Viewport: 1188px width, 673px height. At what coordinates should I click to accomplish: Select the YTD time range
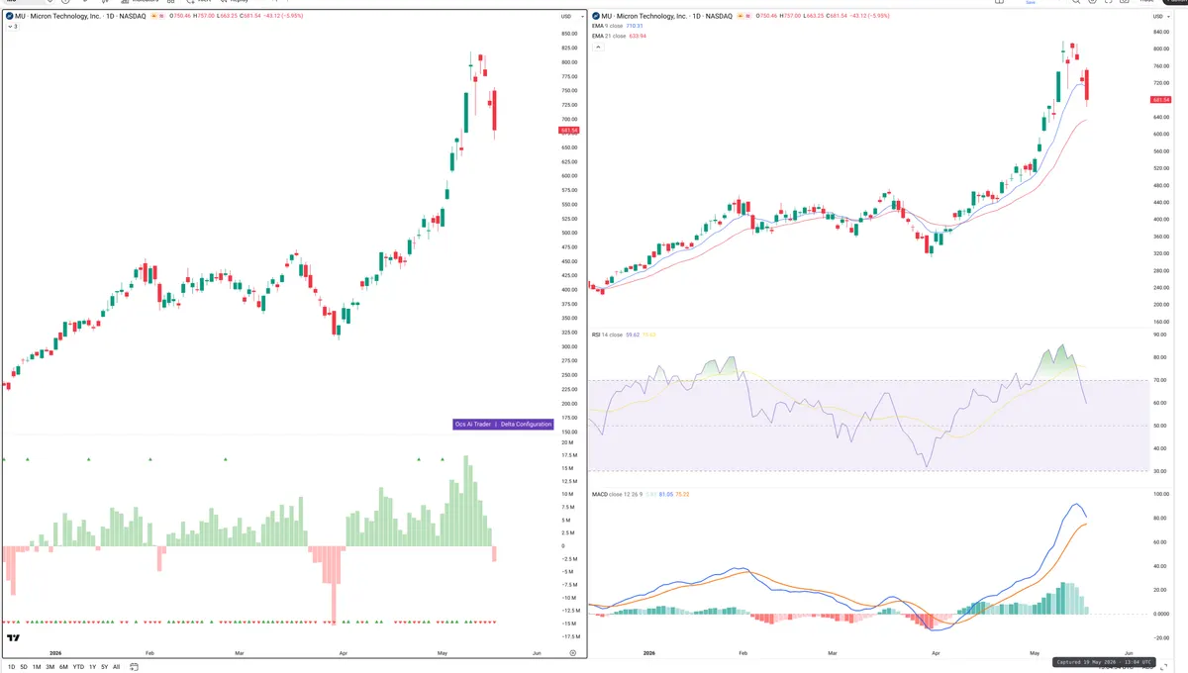click(x=78, y=667)
